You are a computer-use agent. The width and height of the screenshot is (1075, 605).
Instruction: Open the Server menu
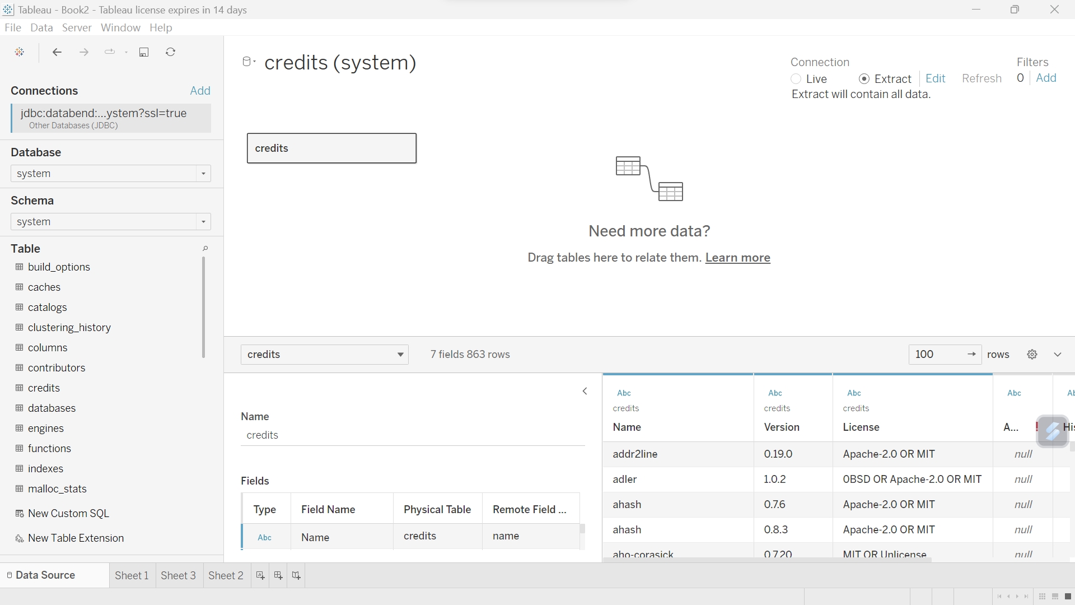pyautogui.click(x=77, y=27)
